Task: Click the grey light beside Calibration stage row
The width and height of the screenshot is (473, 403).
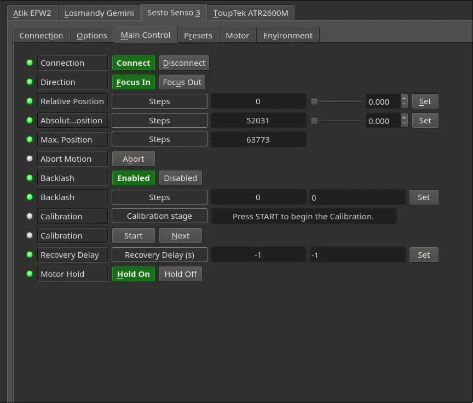Action: pyautogui.click(x=30, y=216)
